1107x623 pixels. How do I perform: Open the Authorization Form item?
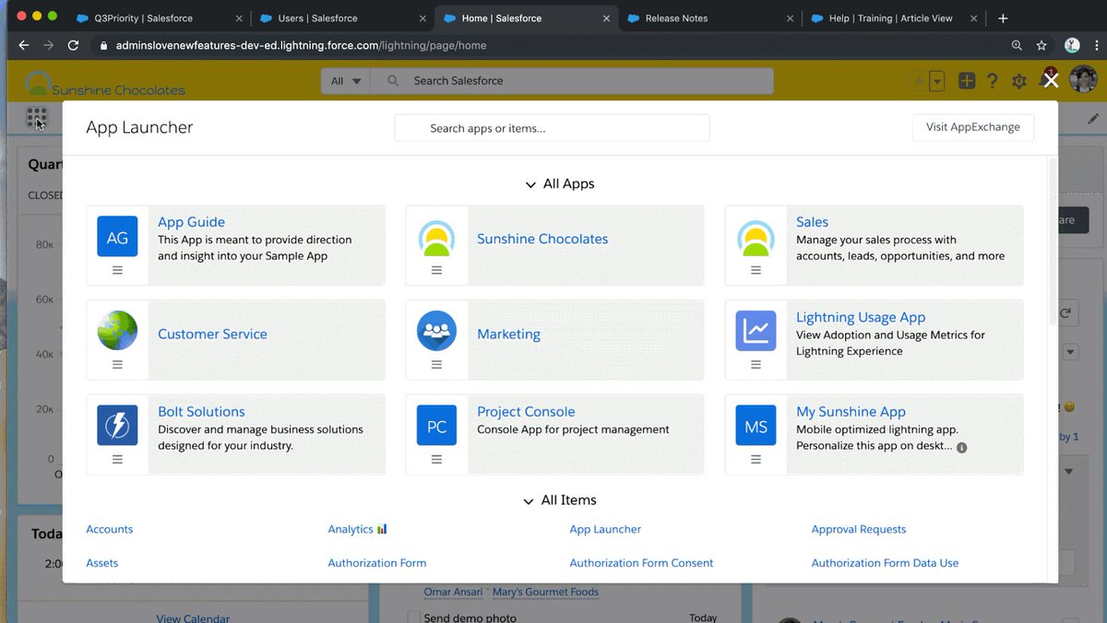377,563
